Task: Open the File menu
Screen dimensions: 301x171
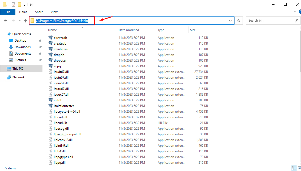Action: point(8,12)
